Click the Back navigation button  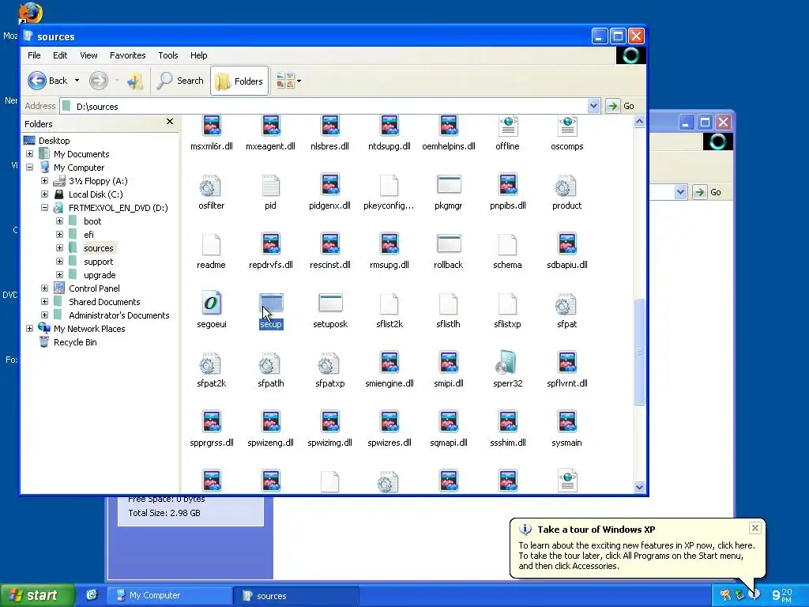tap(47, 81)
